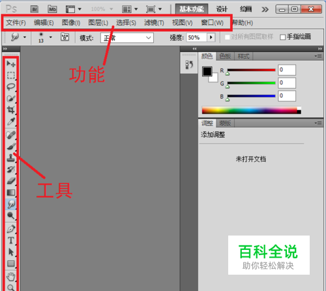Select the Hand tool

click(x=11, y=277)
